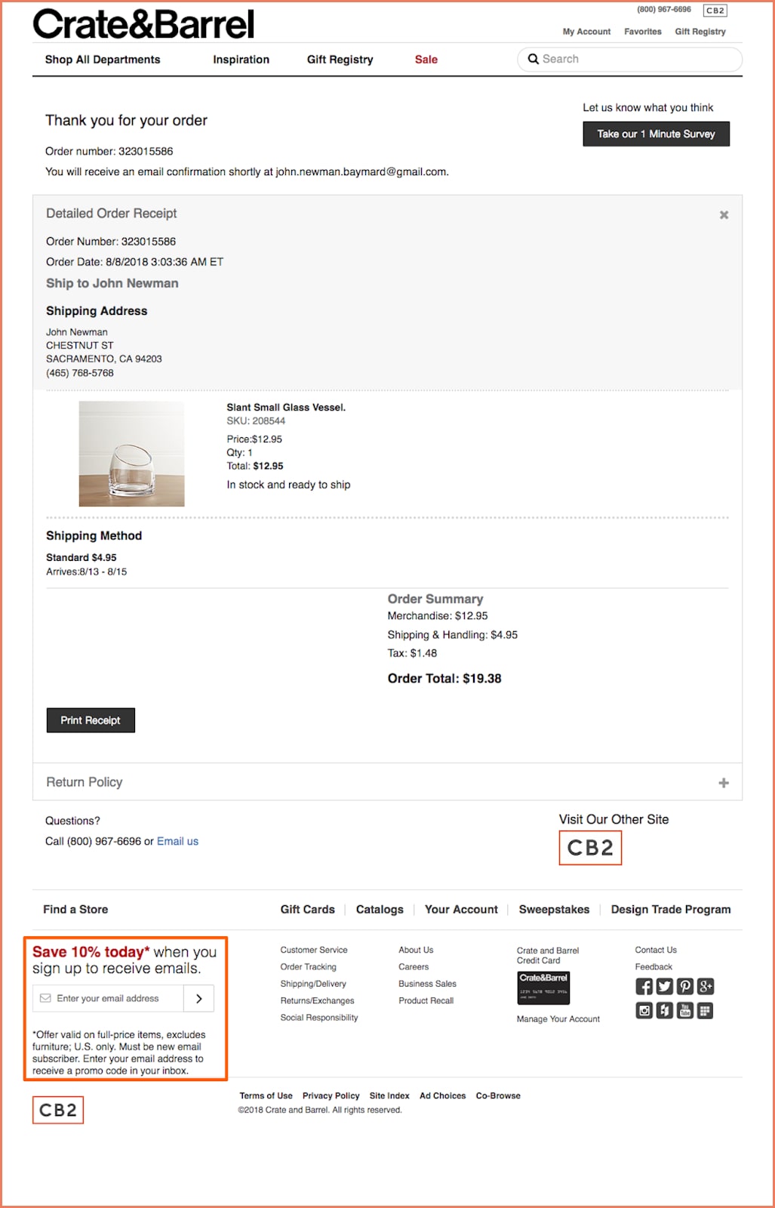Viewport: 775px width, 1208px height.
Task: Open the Pinterest icon in the footer
Action: click(x=685, y=987)
